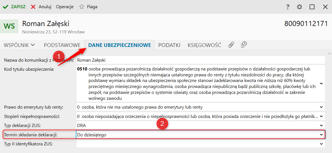The height and width of the screenshot is (153, 332).
Task: Expand the Kod tytułu ubezpieczenia dropdown
Action: [x=321, y=83]
